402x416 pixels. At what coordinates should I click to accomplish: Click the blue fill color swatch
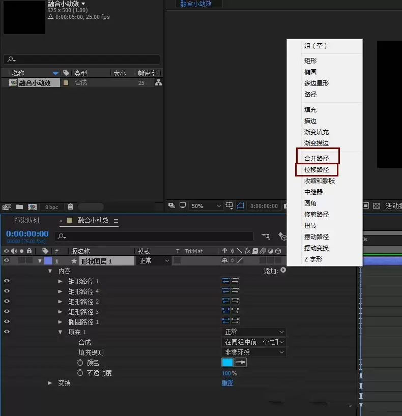pyautogui.click(x=227, y=362)
